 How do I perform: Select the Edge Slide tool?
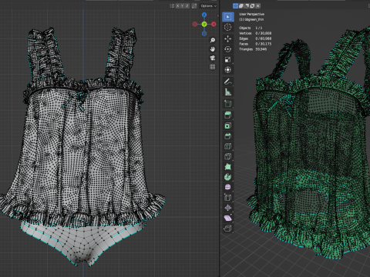pos(227,198)
